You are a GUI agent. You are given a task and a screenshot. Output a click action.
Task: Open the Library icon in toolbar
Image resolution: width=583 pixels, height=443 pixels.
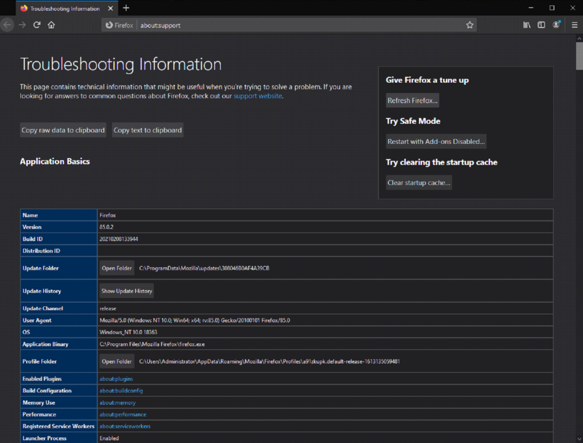tap(527, 25)
